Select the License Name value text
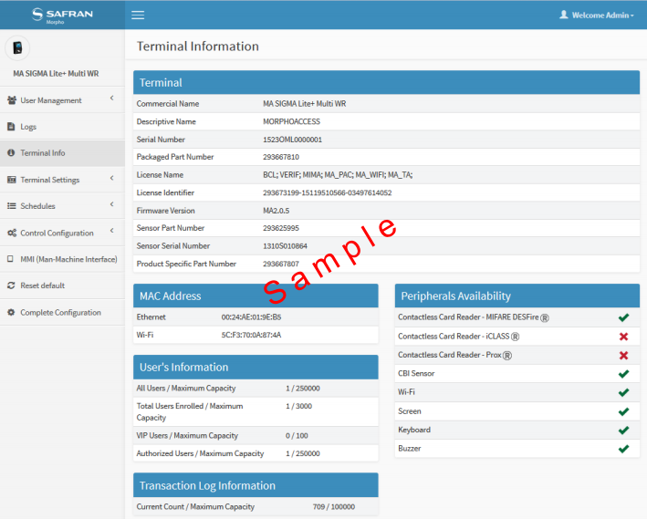This screenshot has width=647, height=519. click(338, 175)
